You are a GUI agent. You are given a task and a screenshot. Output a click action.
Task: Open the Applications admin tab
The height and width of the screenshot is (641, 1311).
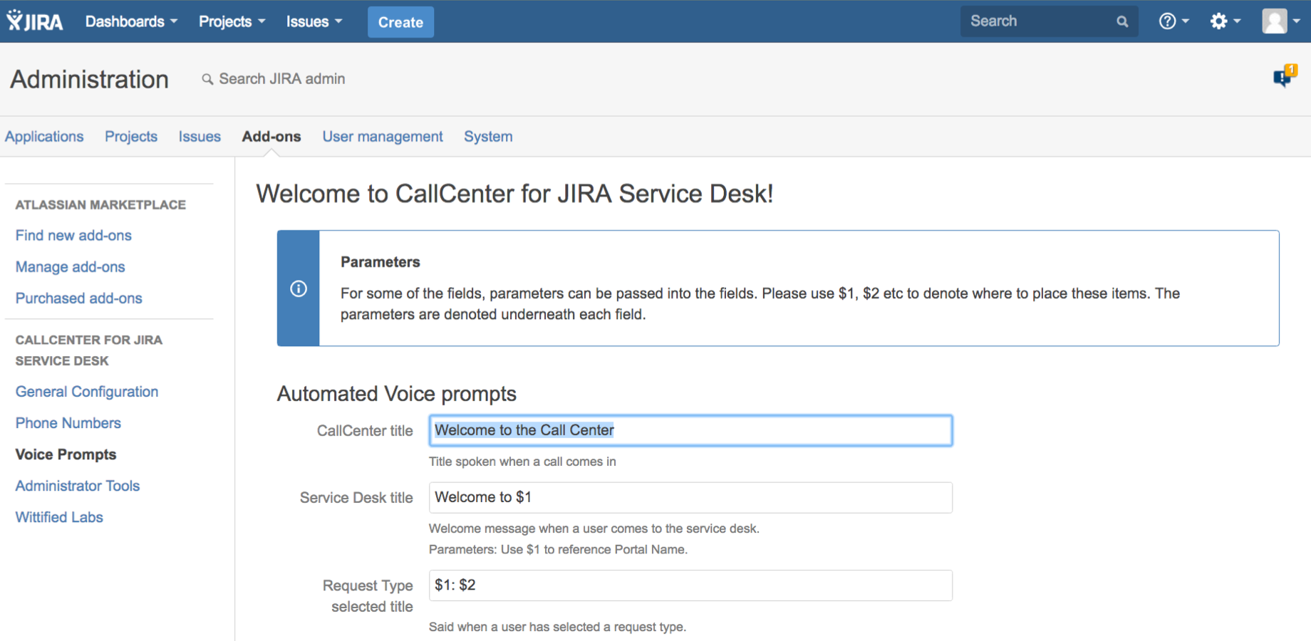point(44,136)
